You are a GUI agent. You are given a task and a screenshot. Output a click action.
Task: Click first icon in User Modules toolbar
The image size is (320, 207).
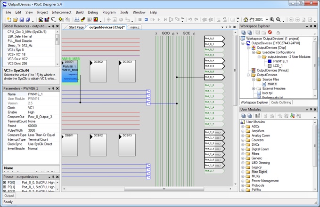pyautogui.click(x=244, y=116)
